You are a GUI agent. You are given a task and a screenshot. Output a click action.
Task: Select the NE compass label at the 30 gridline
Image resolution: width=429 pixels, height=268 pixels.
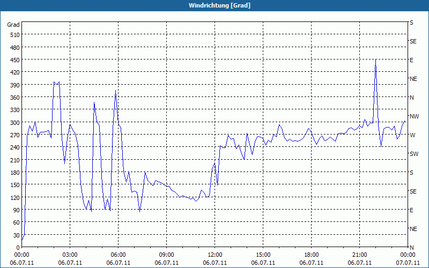point(413,229)
